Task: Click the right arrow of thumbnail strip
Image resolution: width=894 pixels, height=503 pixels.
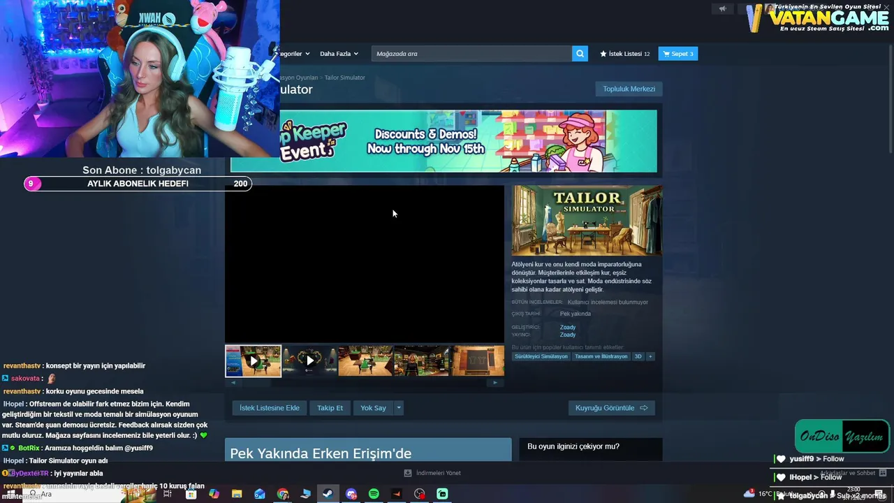Action: [495, 383]
